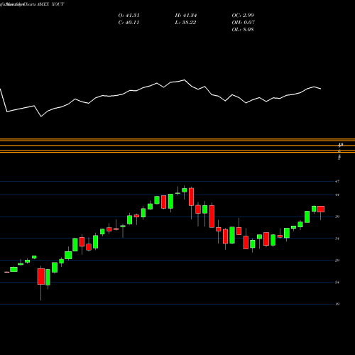This screenshot has width=355, height=355.
Task: Click the price axis label '34'
Action: coord(337,239)
